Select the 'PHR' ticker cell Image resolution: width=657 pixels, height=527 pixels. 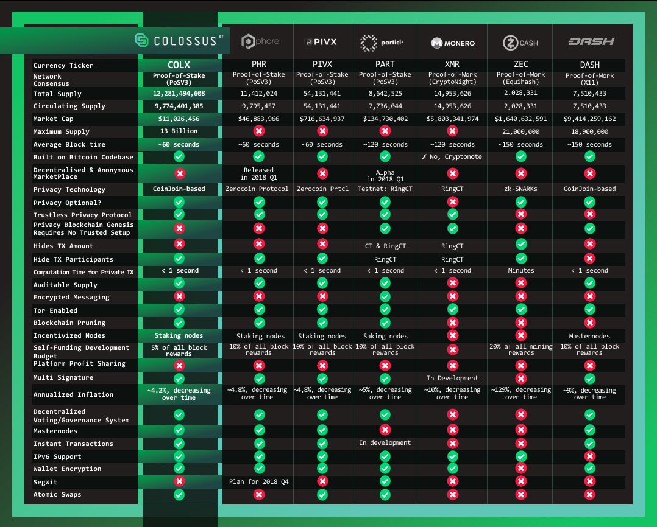point(259,64)
